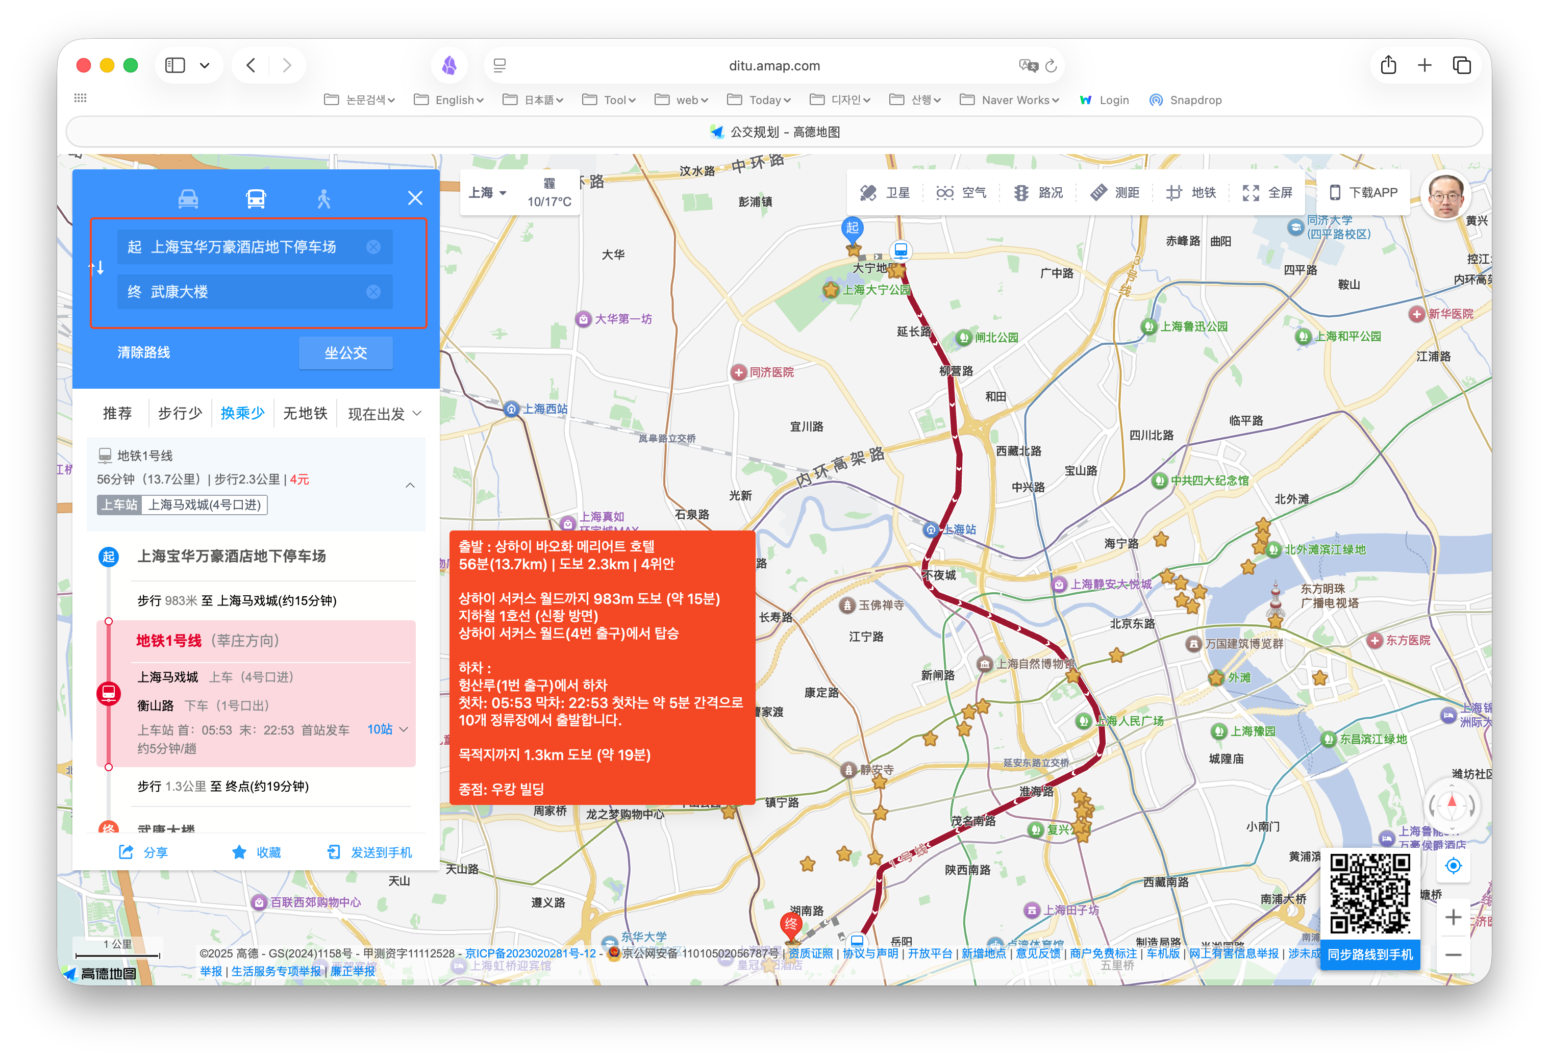This screenshot has width=1549, height=1061.
Task: Zoom in the map with plus button
Action: click(1453, 918)
